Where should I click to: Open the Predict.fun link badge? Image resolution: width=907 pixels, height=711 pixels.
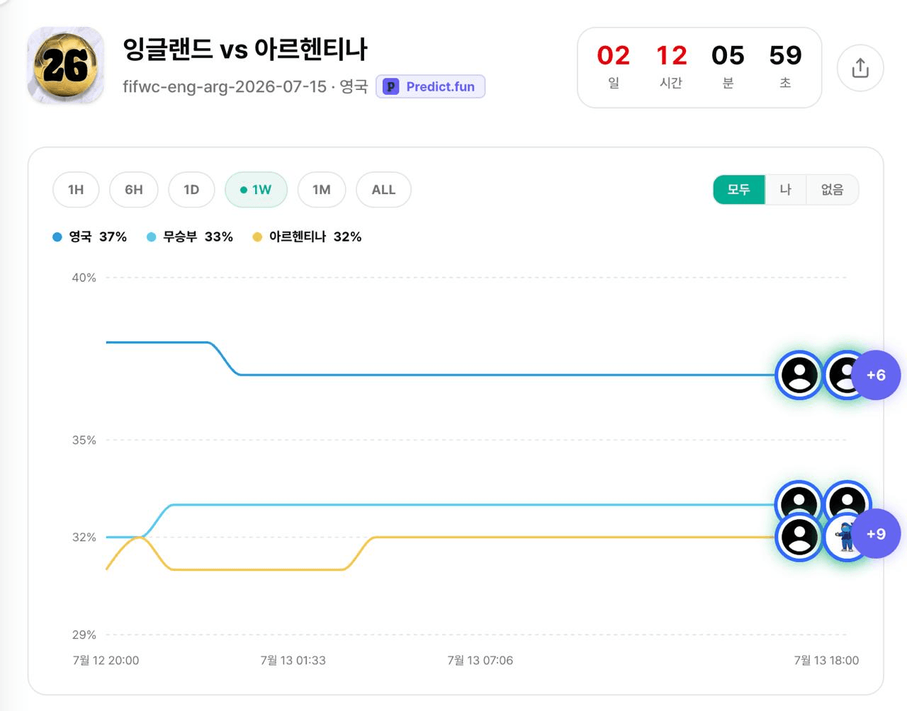[x=430, y=86]
